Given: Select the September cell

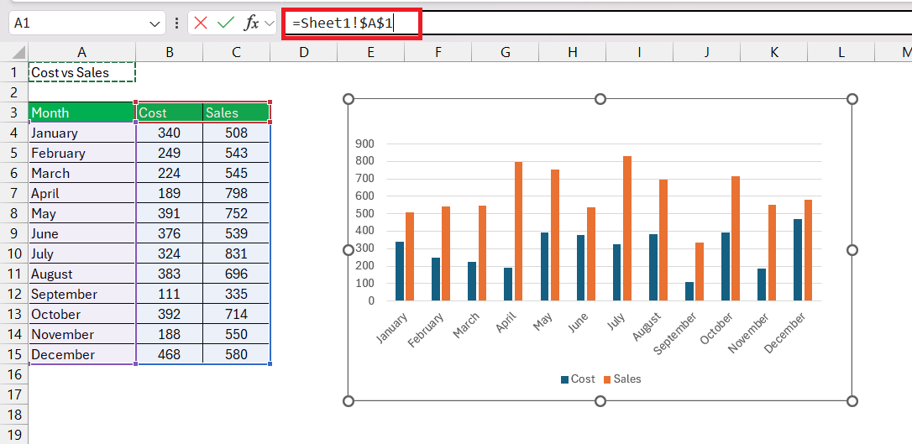Looking at the screenshot, I should pyautogui.click(x=82, y=294).
